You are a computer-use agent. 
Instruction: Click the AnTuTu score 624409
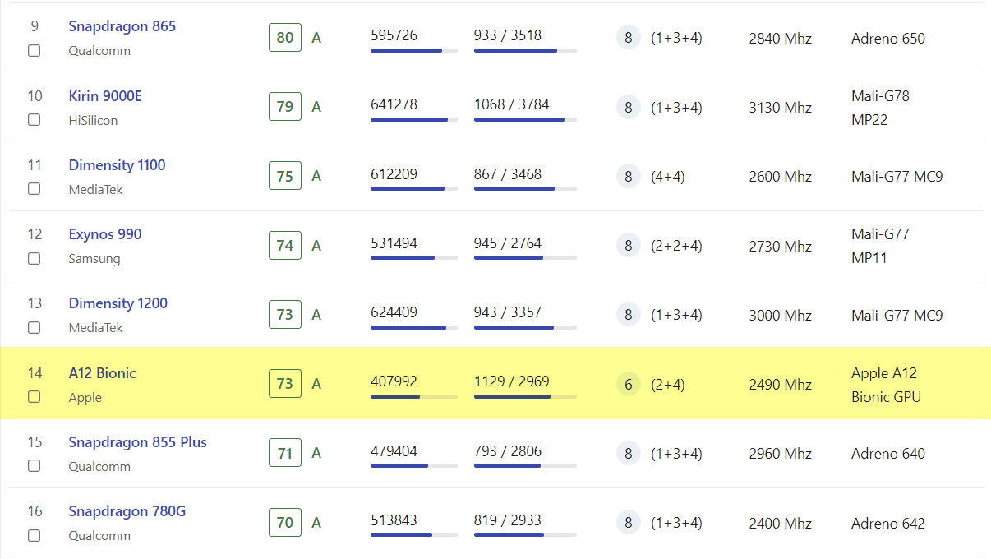[394, 312]
